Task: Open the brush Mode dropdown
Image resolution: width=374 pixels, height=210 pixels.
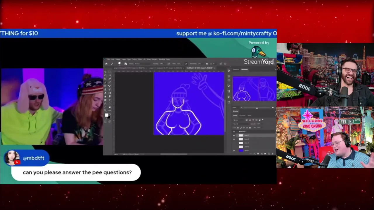Action: coord(142,64)
